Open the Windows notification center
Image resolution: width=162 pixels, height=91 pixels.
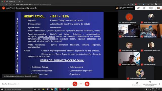click(159, 89)
